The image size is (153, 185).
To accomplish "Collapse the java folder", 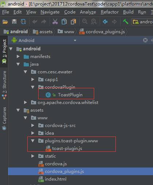I will coord(18,64).
